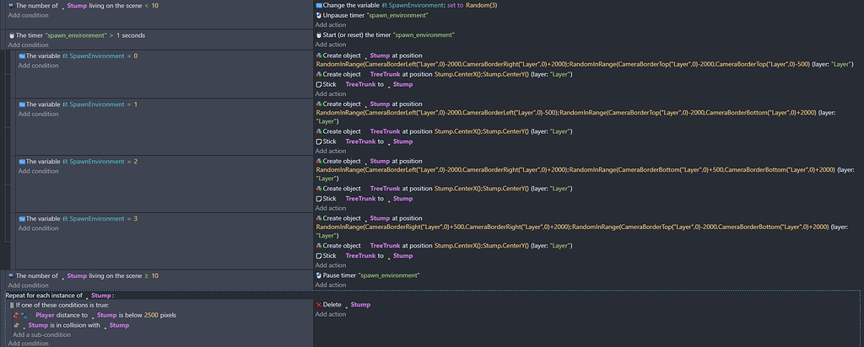Click the Stick action icon in the SpawnEnvironment = 2 event
Screen dimensions: 864x347
tap(319, 199)
